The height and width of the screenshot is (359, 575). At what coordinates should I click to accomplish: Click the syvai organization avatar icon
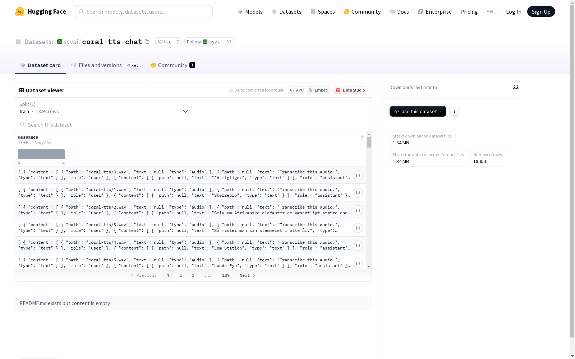pos(60,42)
